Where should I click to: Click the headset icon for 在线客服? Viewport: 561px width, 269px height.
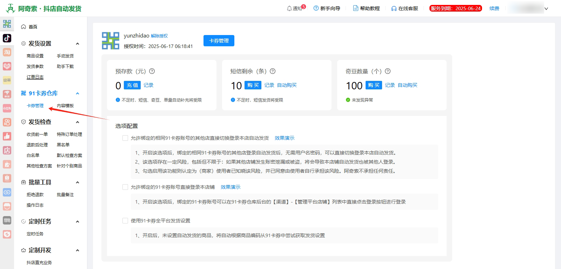(394, 8)
